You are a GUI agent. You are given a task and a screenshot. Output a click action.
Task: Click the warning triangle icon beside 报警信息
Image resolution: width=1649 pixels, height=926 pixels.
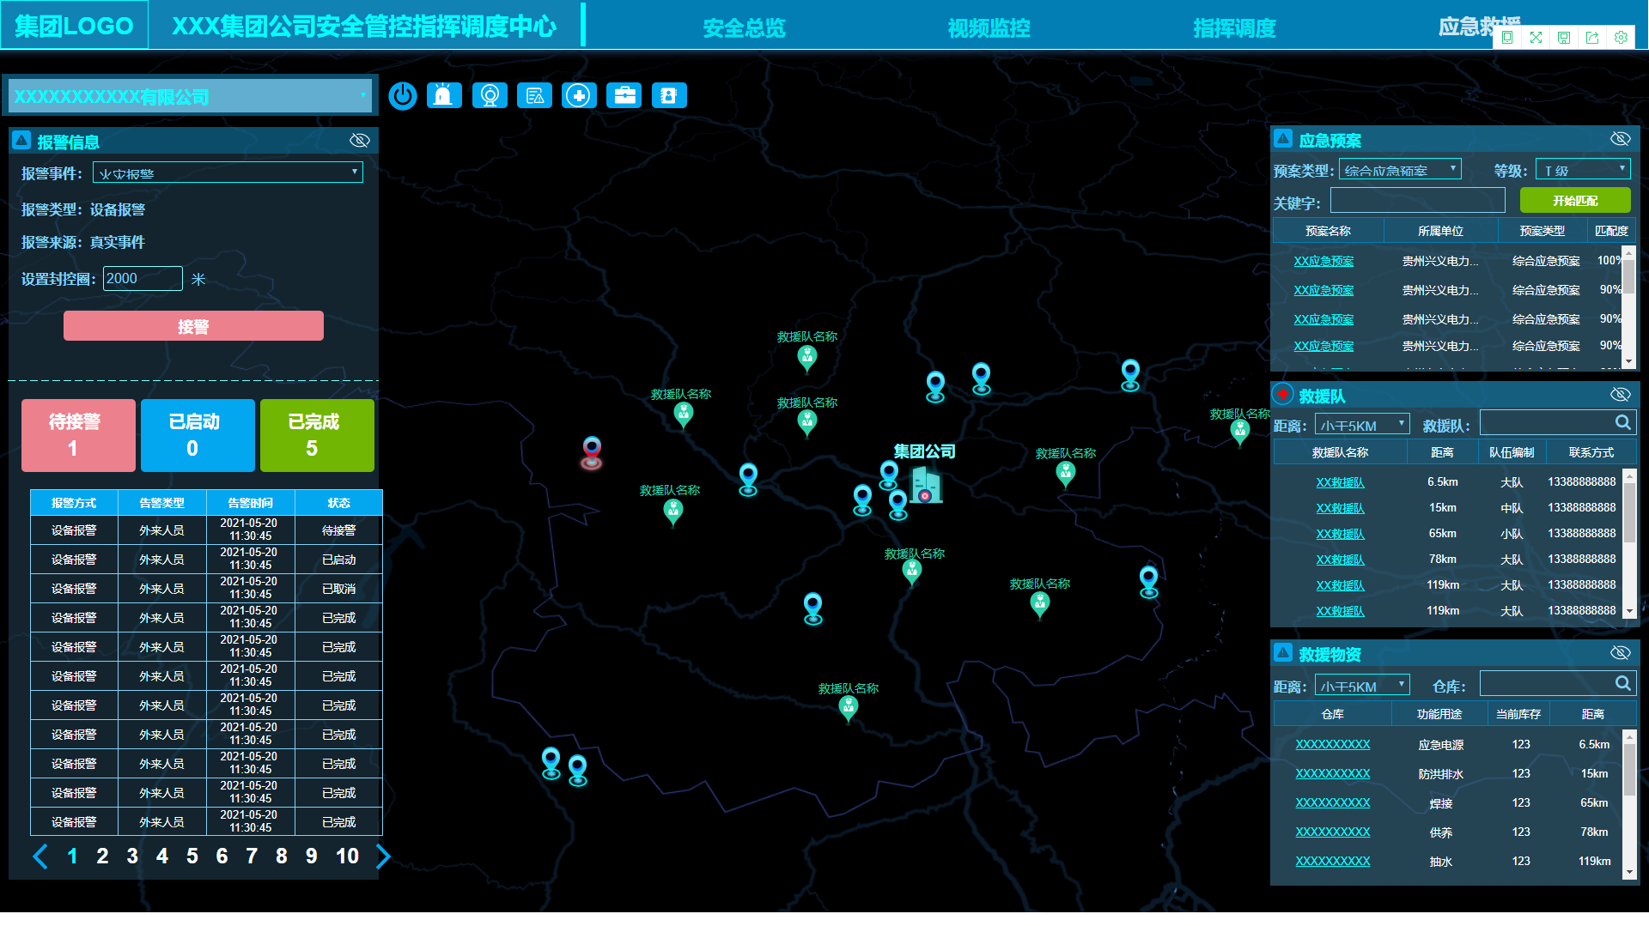pyautogui.click(x=22, y=140)
